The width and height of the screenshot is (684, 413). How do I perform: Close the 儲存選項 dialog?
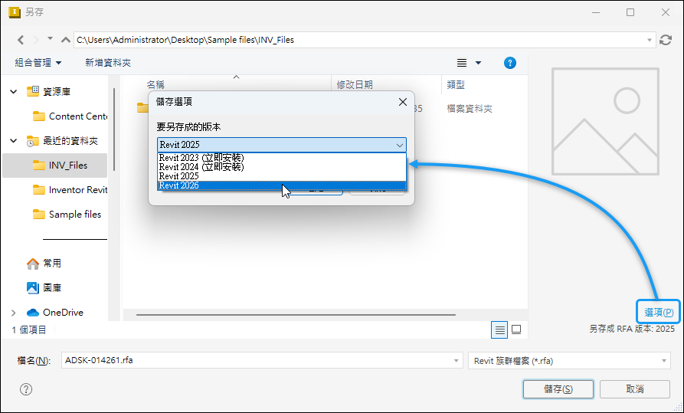click(403, 102)
